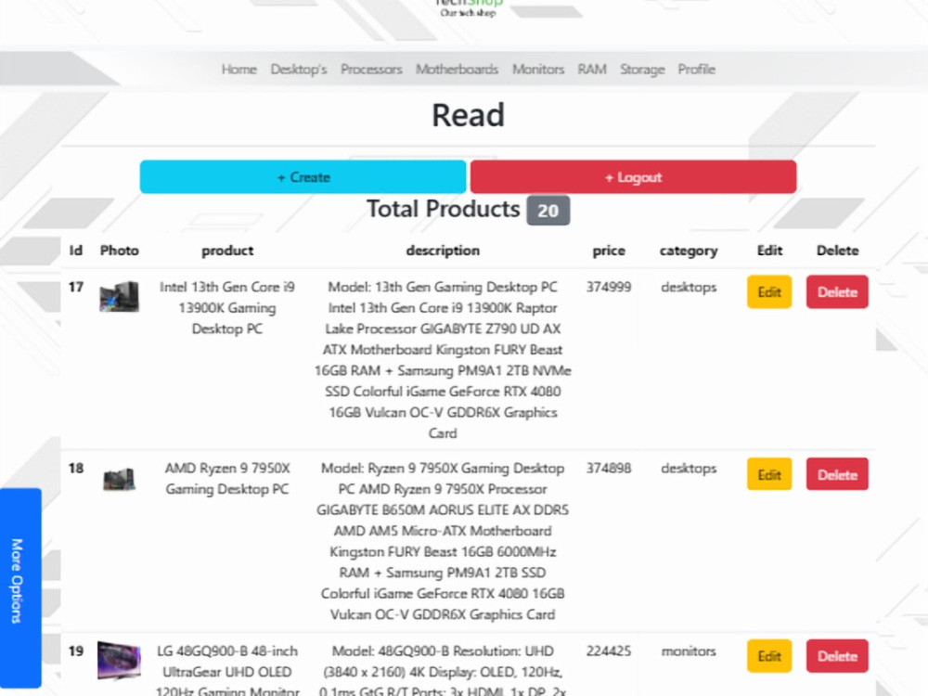Click the Read page heading
The width and height of the screenshot is (928, 696).
pos(468,115)
